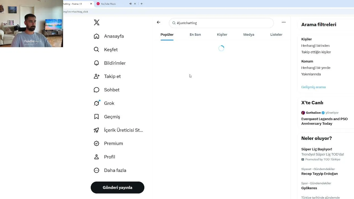354x199 pixels.
Task: Click the #justchatting search field
Action: 221,23
